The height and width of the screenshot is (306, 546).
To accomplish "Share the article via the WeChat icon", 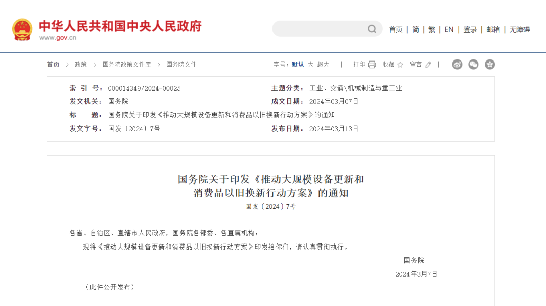I will (473, 65).
